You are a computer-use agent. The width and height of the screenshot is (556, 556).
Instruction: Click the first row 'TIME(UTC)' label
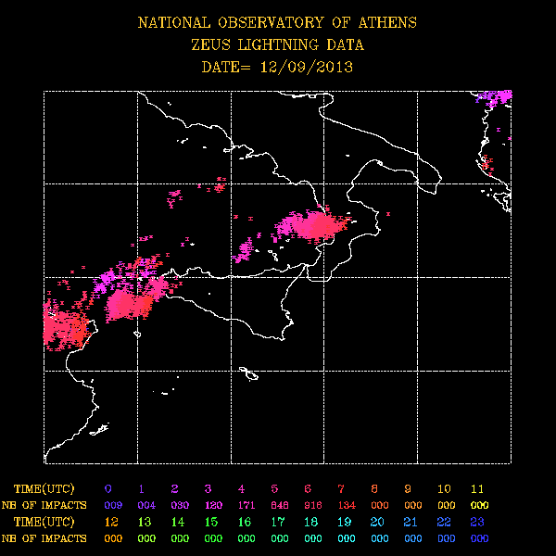[x=44, y=489]
